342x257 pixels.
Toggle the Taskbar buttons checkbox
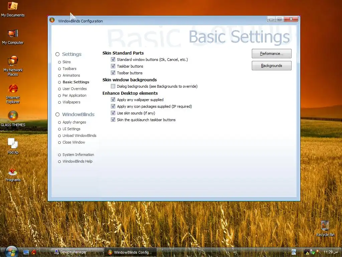[113, 66]
